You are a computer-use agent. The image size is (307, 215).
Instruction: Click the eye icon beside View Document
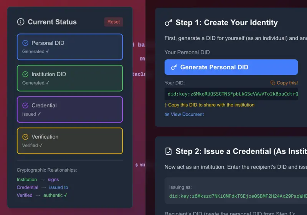pyautogui.click(x=167, y=114)
